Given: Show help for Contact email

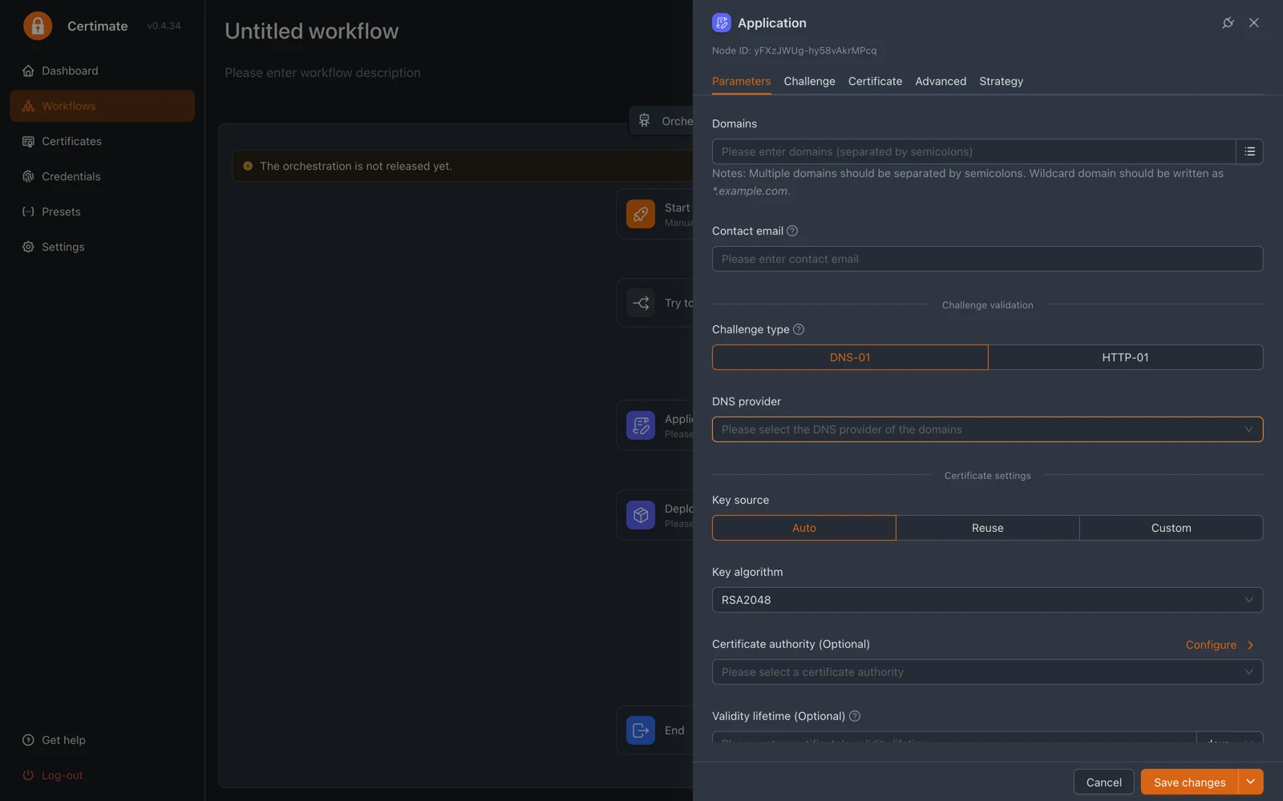Looking at the screenshot, I should tap(792, 231).
